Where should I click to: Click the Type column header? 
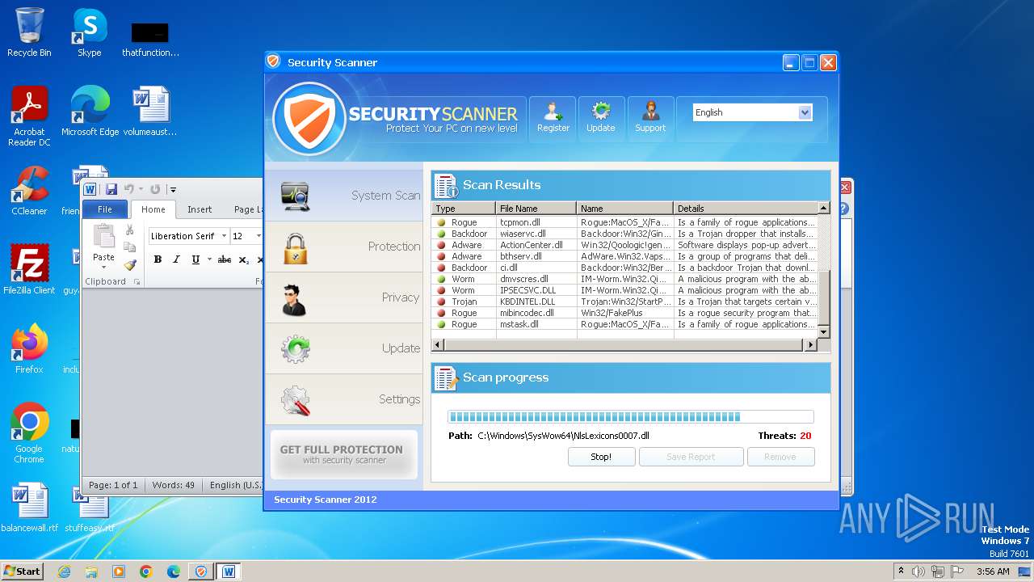pyautogui.click(x=464, y=209)
